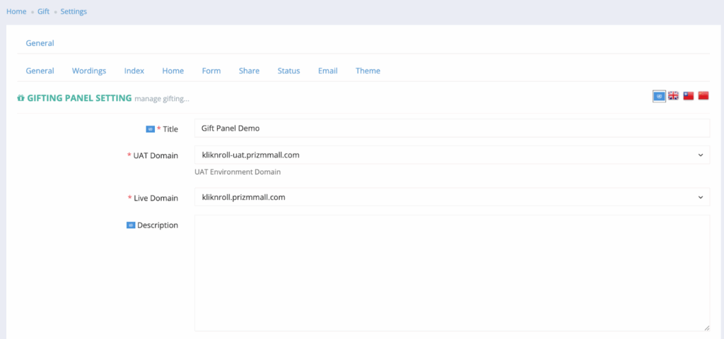The image size is (724, 339).
Task: Select the United Nations flag language icon
Action: 659,96
